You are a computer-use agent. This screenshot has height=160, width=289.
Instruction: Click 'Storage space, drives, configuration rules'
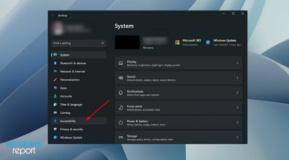point(150,140)
